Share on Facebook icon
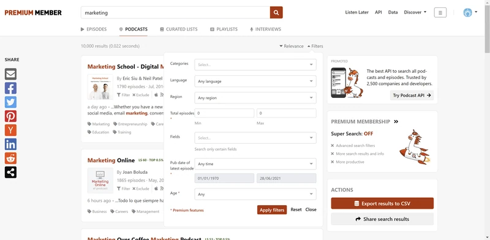Screen dimensions: 490x240 click(10, 88)
